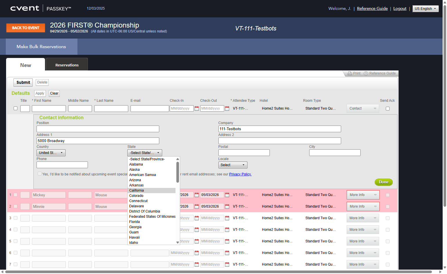The width and height of the screenshot is (447, 274).
Task: Expand the Locale Select dropdown
Action: (233, 165)
